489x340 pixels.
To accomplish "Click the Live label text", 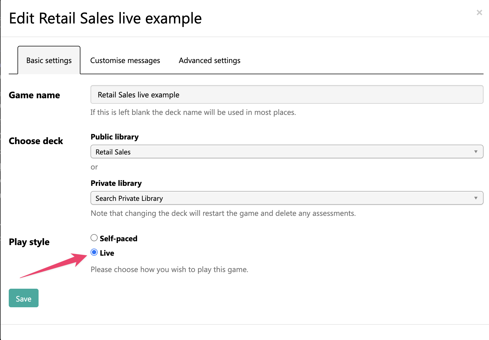I will [107, 253].
